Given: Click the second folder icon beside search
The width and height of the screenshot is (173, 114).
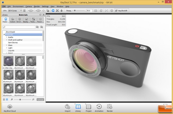Looking at the screenshot, I should [x=42, y=27].
